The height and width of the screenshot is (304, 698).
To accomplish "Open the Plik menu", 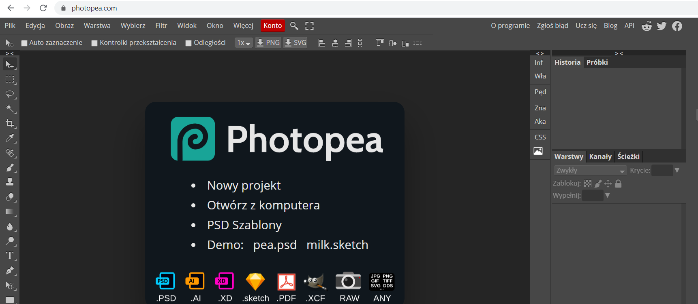I will pos(10,25).
